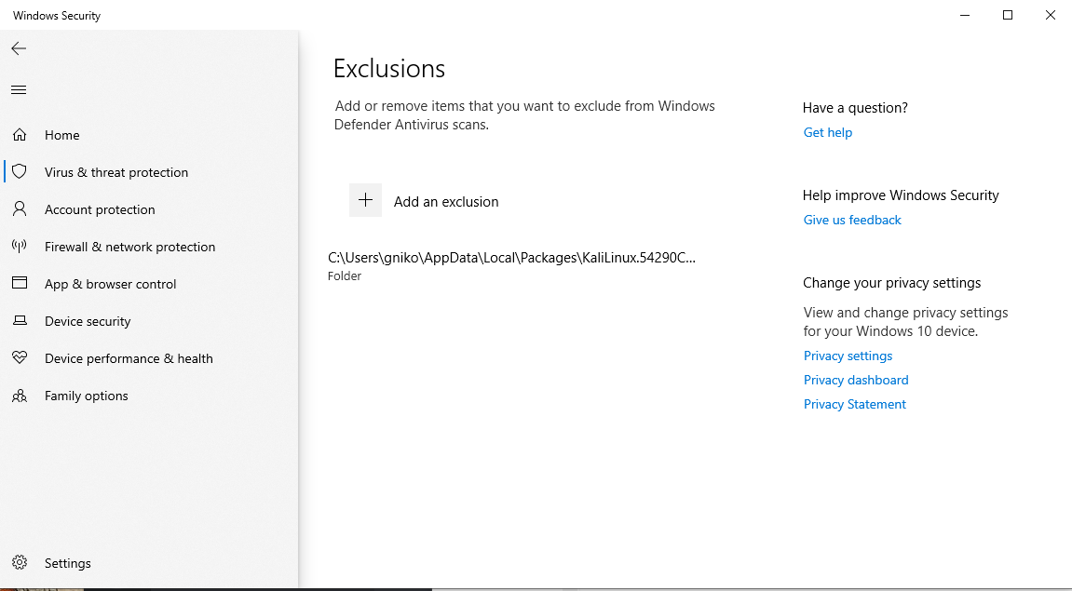1072x591 pixels.
Task: Click the App & browser control window icon
Action: click(20, 283)
